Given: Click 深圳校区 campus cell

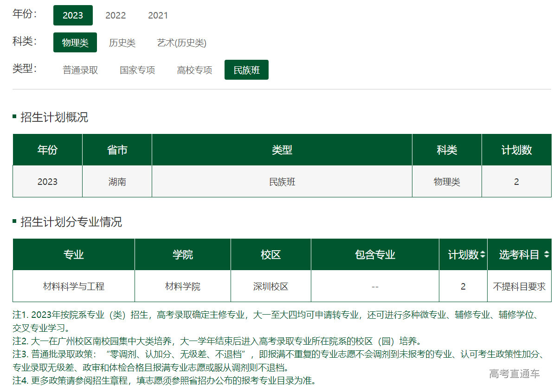Looking at the screenshot, I should [270, 286].
